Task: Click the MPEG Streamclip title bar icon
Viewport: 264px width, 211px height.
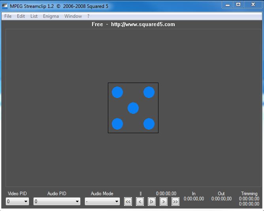Action: point(5,6)
